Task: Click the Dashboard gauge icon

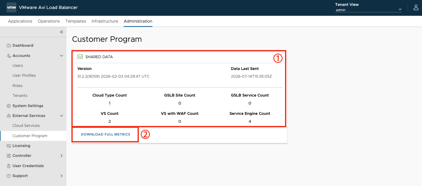Action: (9, 45)
